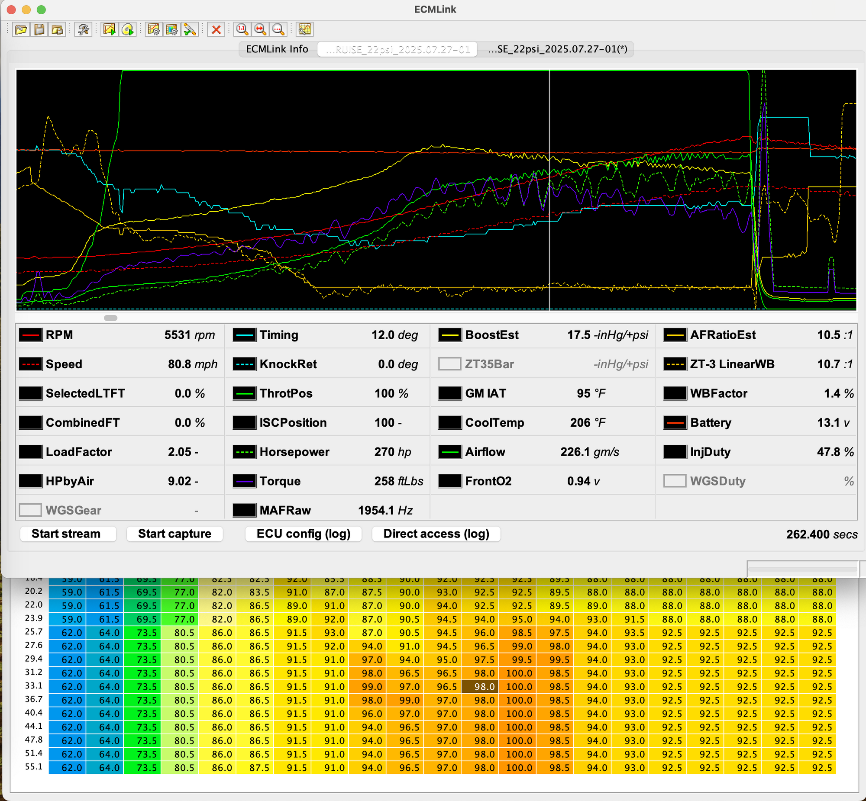
Task: Select the CoolTemp label
Action: 495,423
